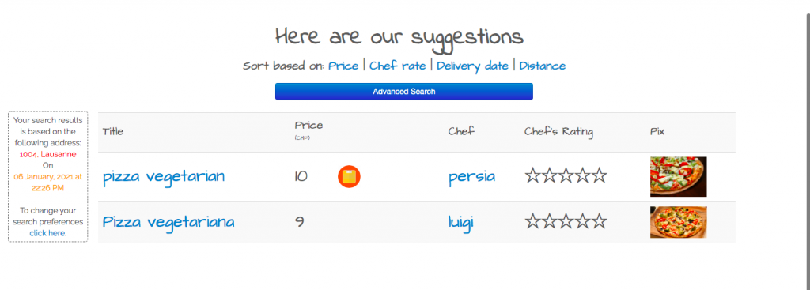Select the fifth star of luigi's rating

[x=600, y=221]
